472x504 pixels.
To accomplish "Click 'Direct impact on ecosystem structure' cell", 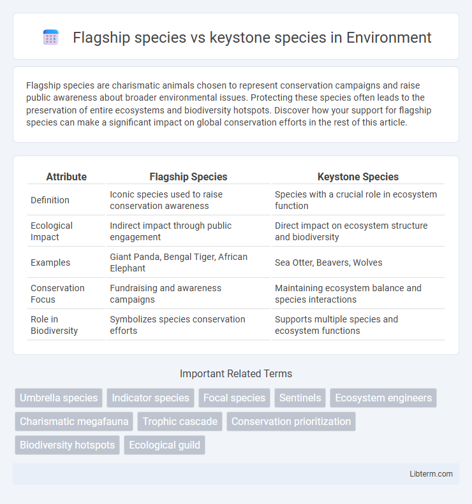I will click(x=358, y=231).
